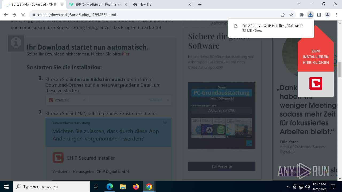Stop loading the page
342x192 pixels.
click(23, 15)
